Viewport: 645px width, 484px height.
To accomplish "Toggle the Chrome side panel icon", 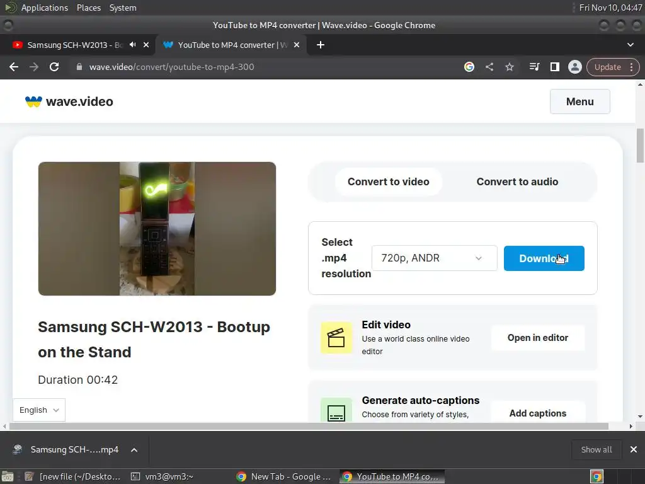I will pos(554,67).
